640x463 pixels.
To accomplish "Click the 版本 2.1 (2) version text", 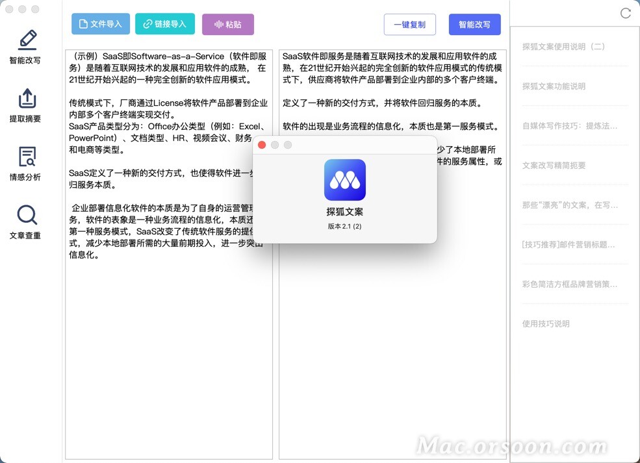I will 345,226.
